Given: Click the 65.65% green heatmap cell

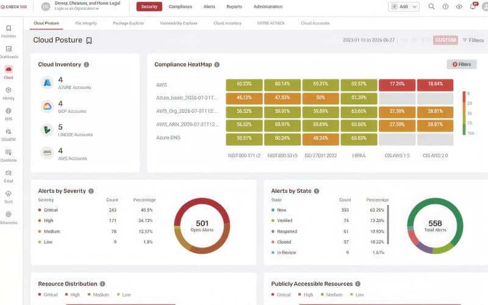Looking at the screenshot, I should (359, 140).
